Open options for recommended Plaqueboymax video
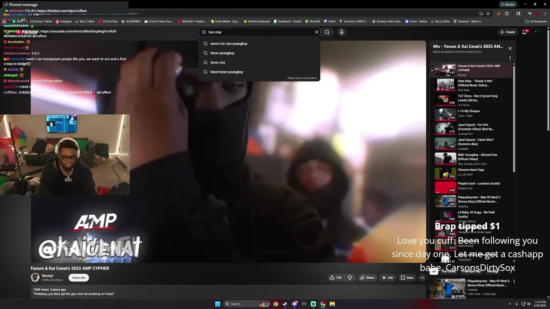 [x=514, y=282]
